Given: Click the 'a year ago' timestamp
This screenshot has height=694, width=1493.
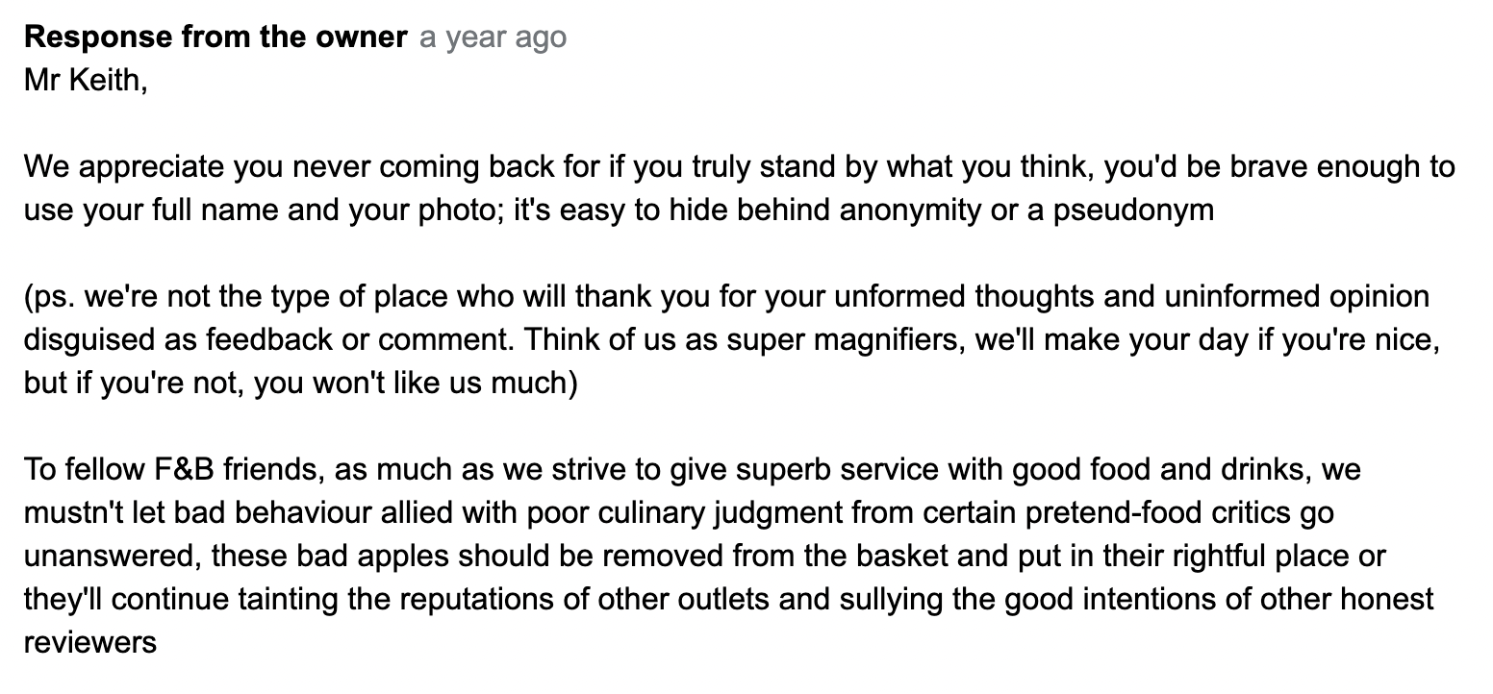Looking at the screenshot, I should [493, 37].
